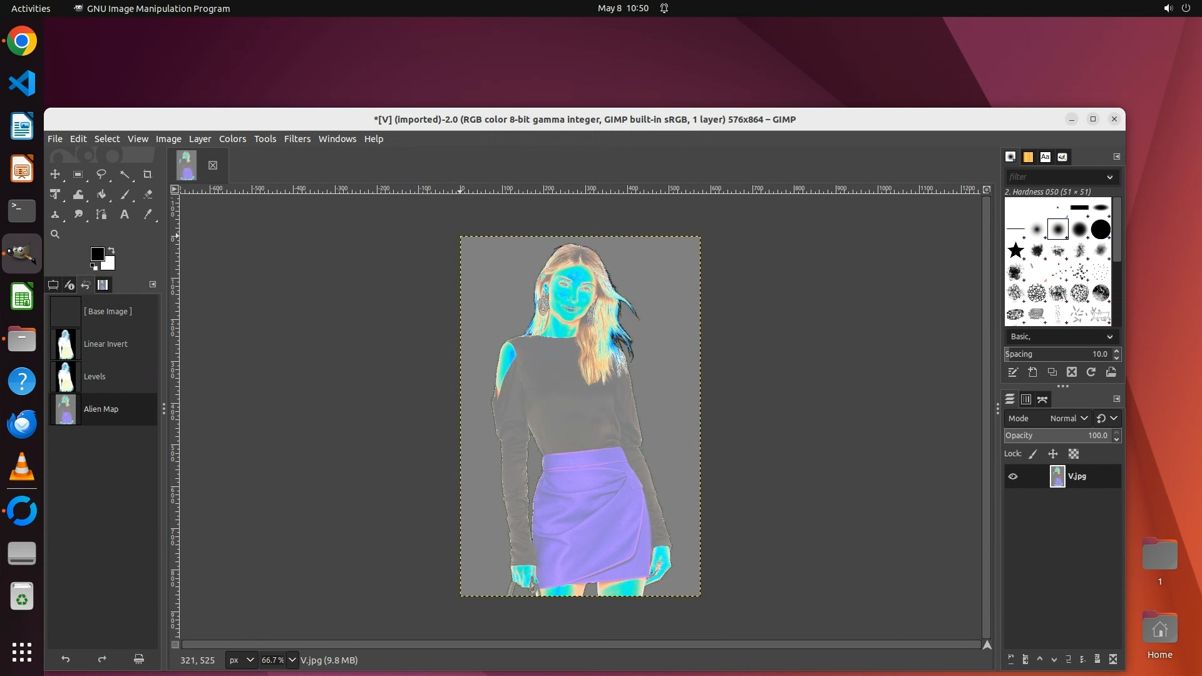The height and width of the screenshot is (676, 1202).
Task: Open the Filters menu
Action: (297, 139)
